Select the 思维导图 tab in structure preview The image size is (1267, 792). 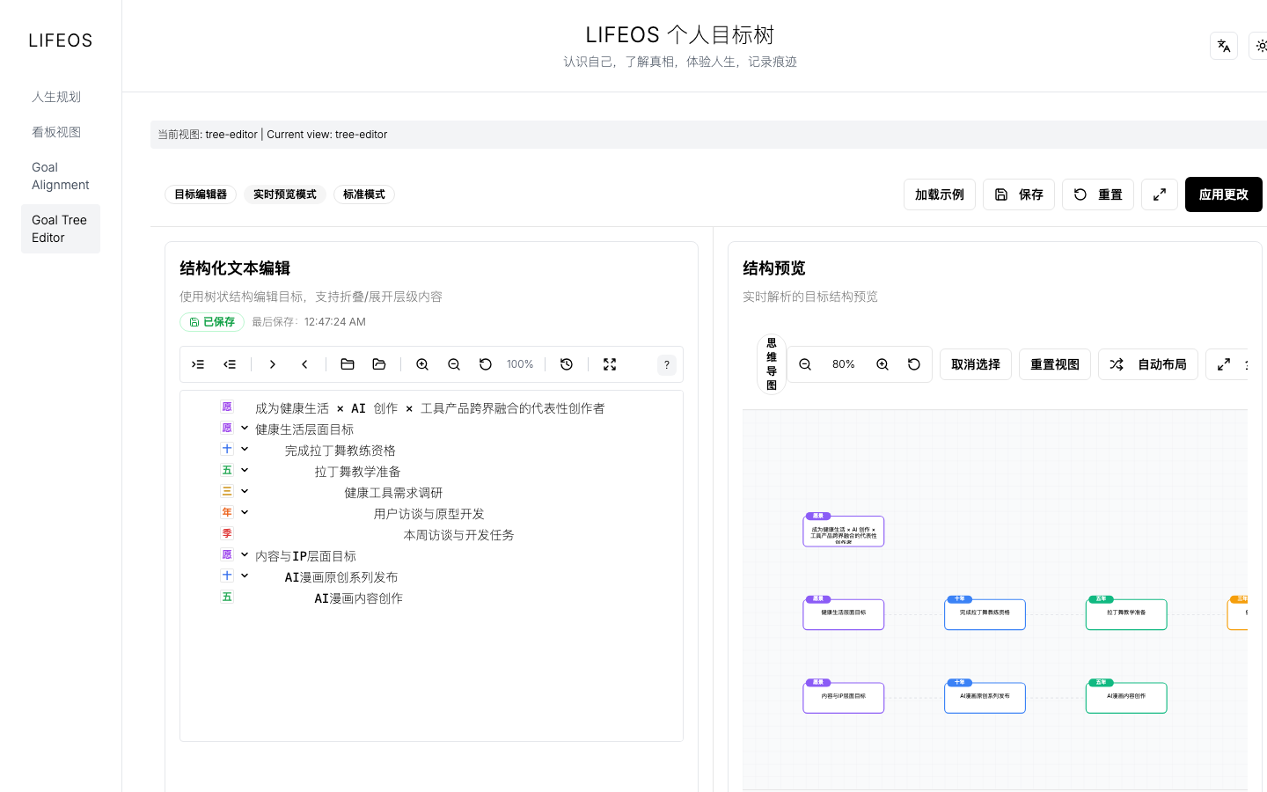pyautogui.click(x=771, y=363)
